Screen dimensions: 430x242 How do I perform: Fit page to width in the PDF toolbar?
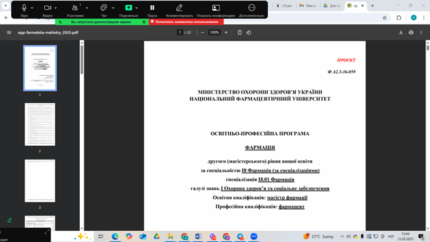pyautogui.click(x=239, y=32)
